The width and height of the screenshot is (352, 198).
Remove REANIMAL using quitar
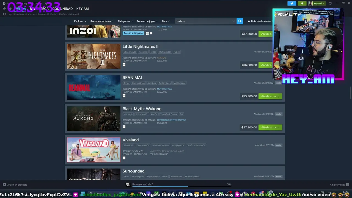[x=279, y=83]
